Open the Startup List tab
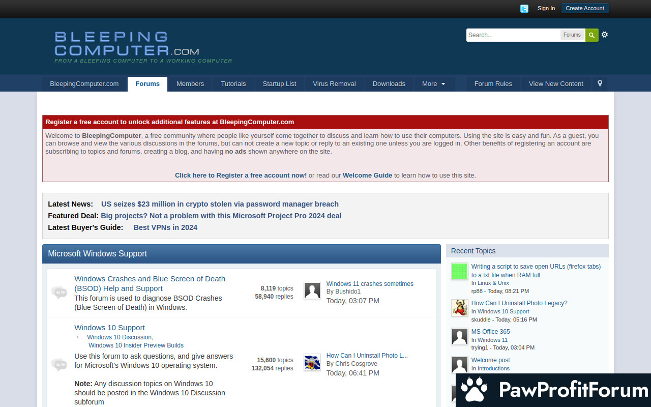The image size is (651, 407). 279,84
